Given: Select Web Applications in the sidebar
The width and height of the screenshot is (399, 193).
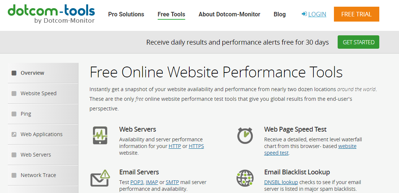Looking at the screenshot, I should click(x=43, y=134).
